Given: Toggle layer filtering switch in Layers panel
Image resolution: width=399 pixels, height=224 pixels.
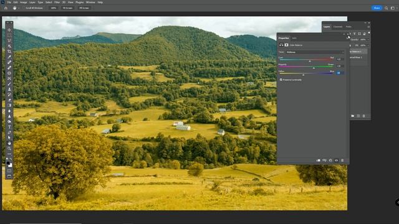Looking at the screenshot, I should (369, 33).
